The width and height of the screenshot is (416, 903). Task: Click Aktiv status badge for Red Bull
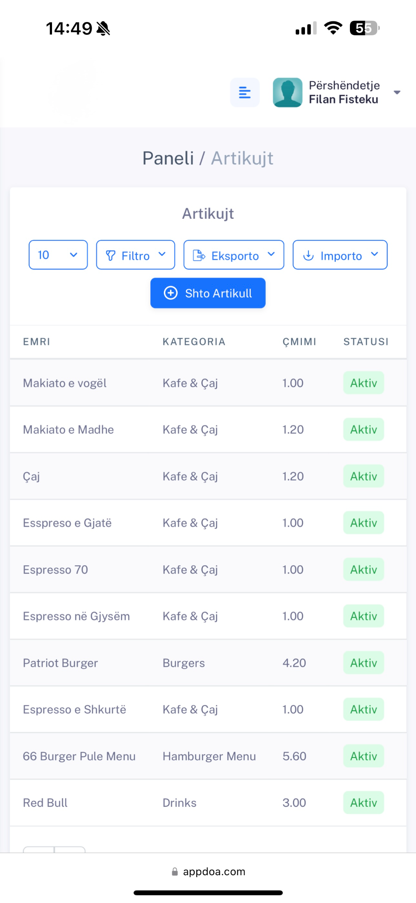[364, 802]
